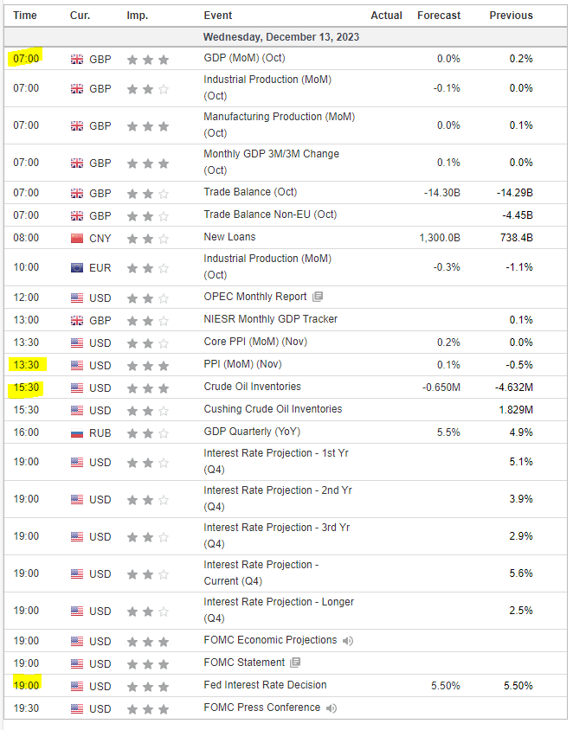The image size is (573, 730).
Task: Click the highlighted 19:00 time cell
Action: point(26,686)
